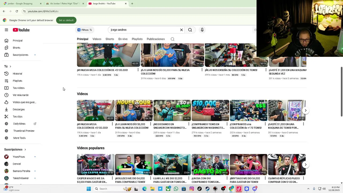
Task: Open TikTok from the taskbar
Action: click(x=199, y=189)
